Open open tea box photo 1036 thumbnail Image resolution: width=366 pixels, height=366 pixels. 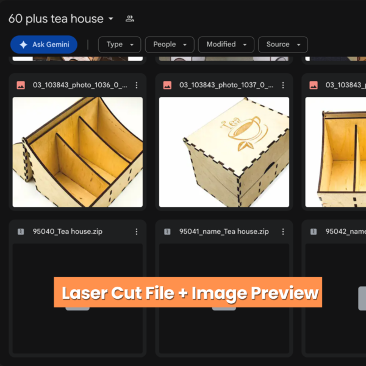[x=77, y=152]
